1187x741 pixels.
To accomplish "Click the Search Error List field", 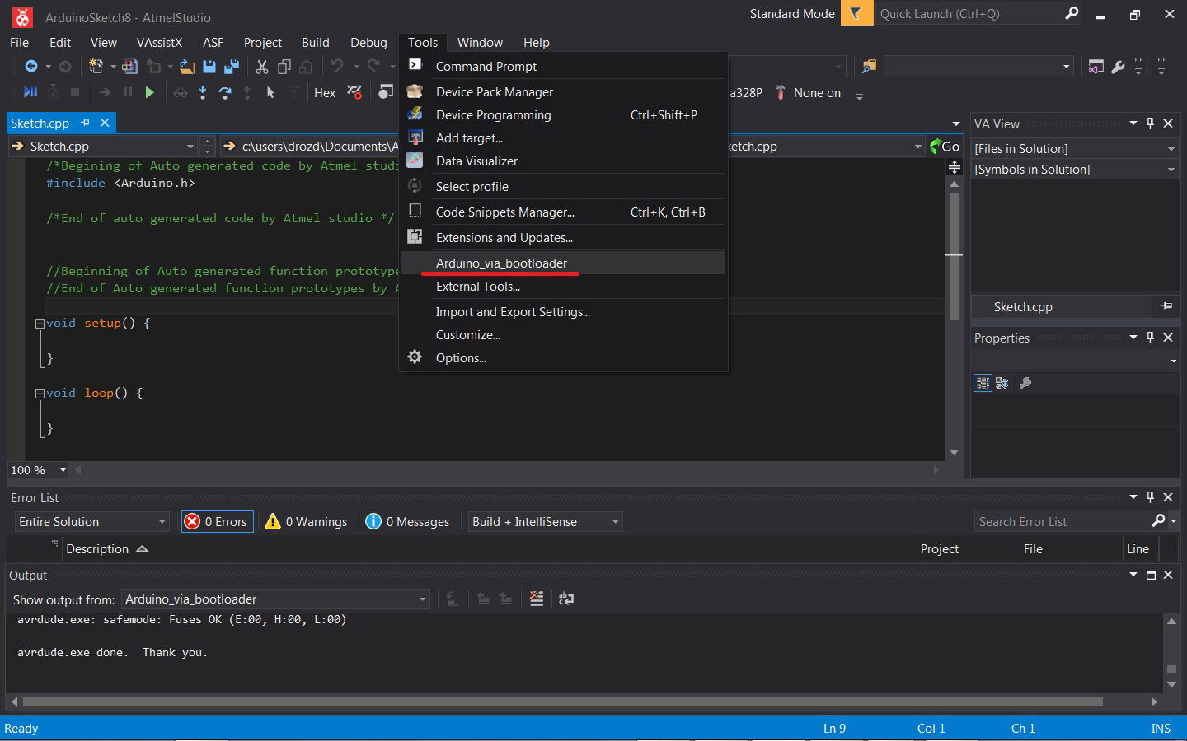I will tap(1061, 522).
